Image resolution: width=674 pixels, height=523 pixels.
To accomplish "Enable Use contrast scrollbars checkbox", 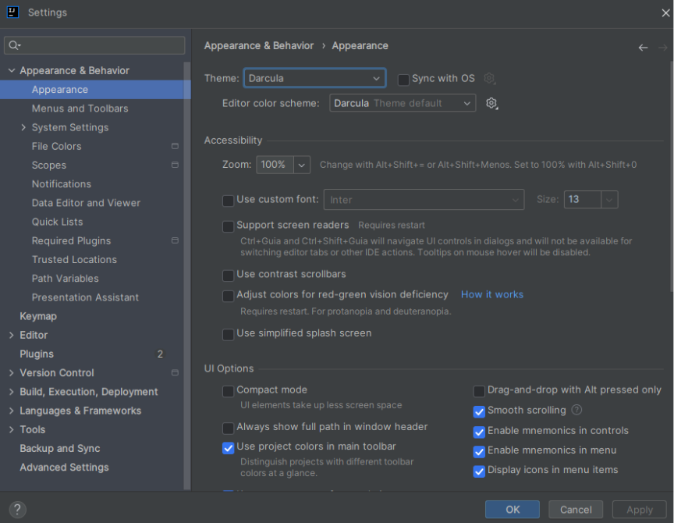I will [228, 276].
